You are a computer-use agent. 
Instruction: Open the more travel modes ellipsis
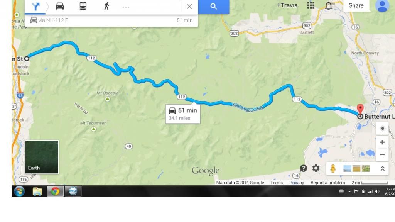coord(126,7)
